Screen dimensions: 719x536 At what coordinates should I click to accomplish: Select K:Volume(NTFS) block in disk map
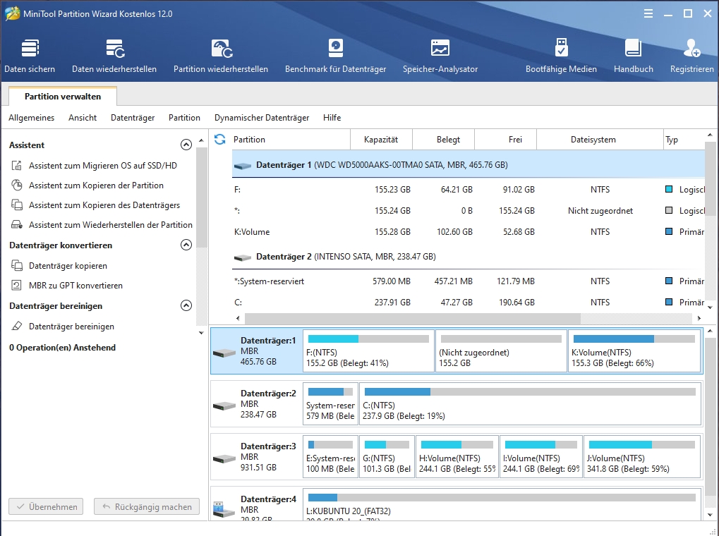point(634,351)
